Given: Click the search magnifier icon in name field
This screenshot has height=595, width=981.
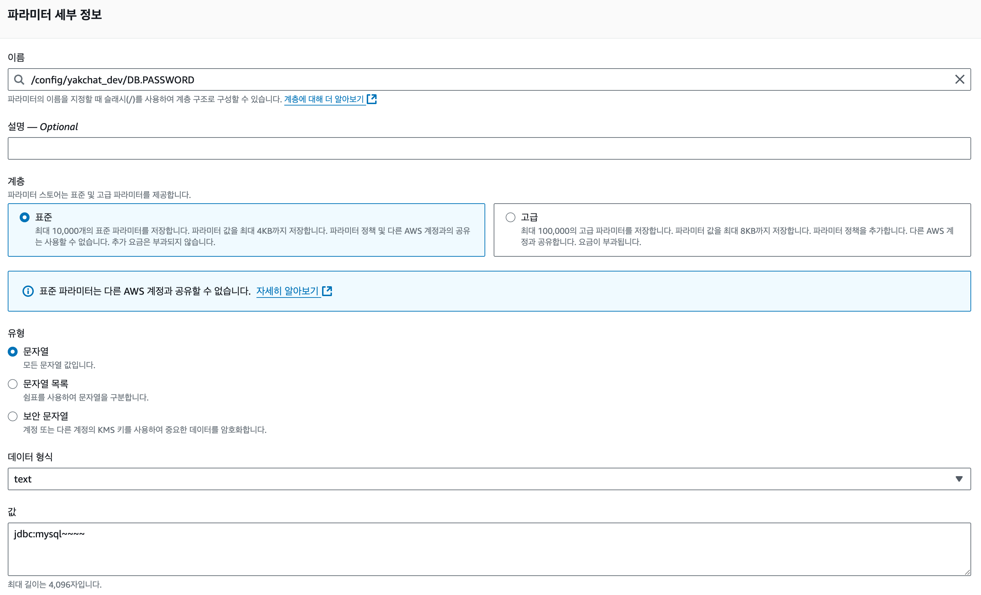Looking at the screenshot, I should [19, 80].
